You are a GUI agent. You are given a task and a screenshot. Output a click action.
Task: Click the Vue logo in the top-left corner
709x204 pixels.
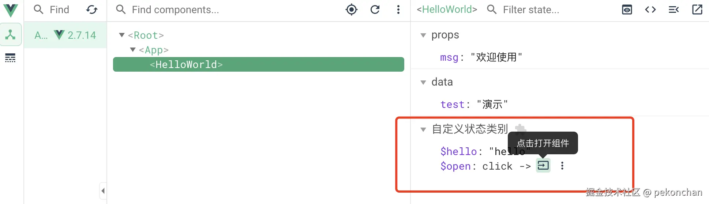click(11, 10)
